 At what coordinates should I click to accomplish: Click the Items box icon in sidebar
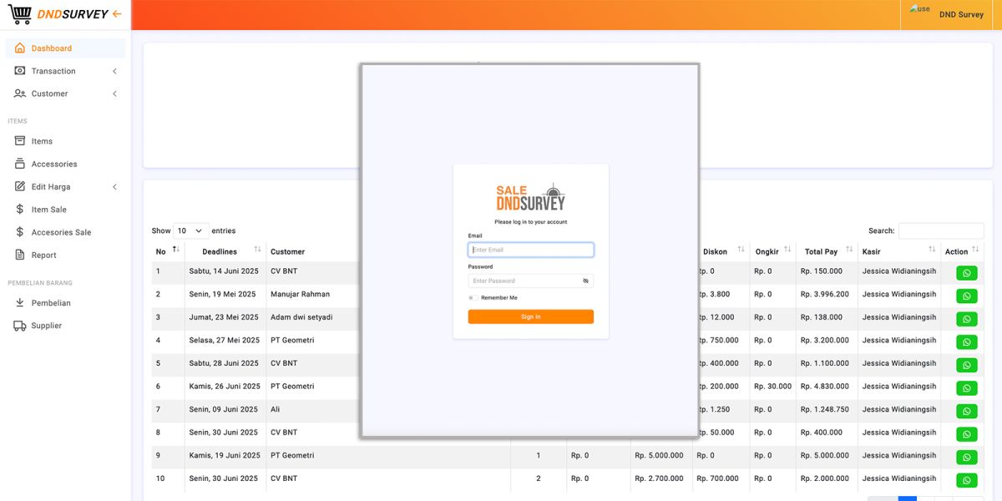tap(20, 141)
